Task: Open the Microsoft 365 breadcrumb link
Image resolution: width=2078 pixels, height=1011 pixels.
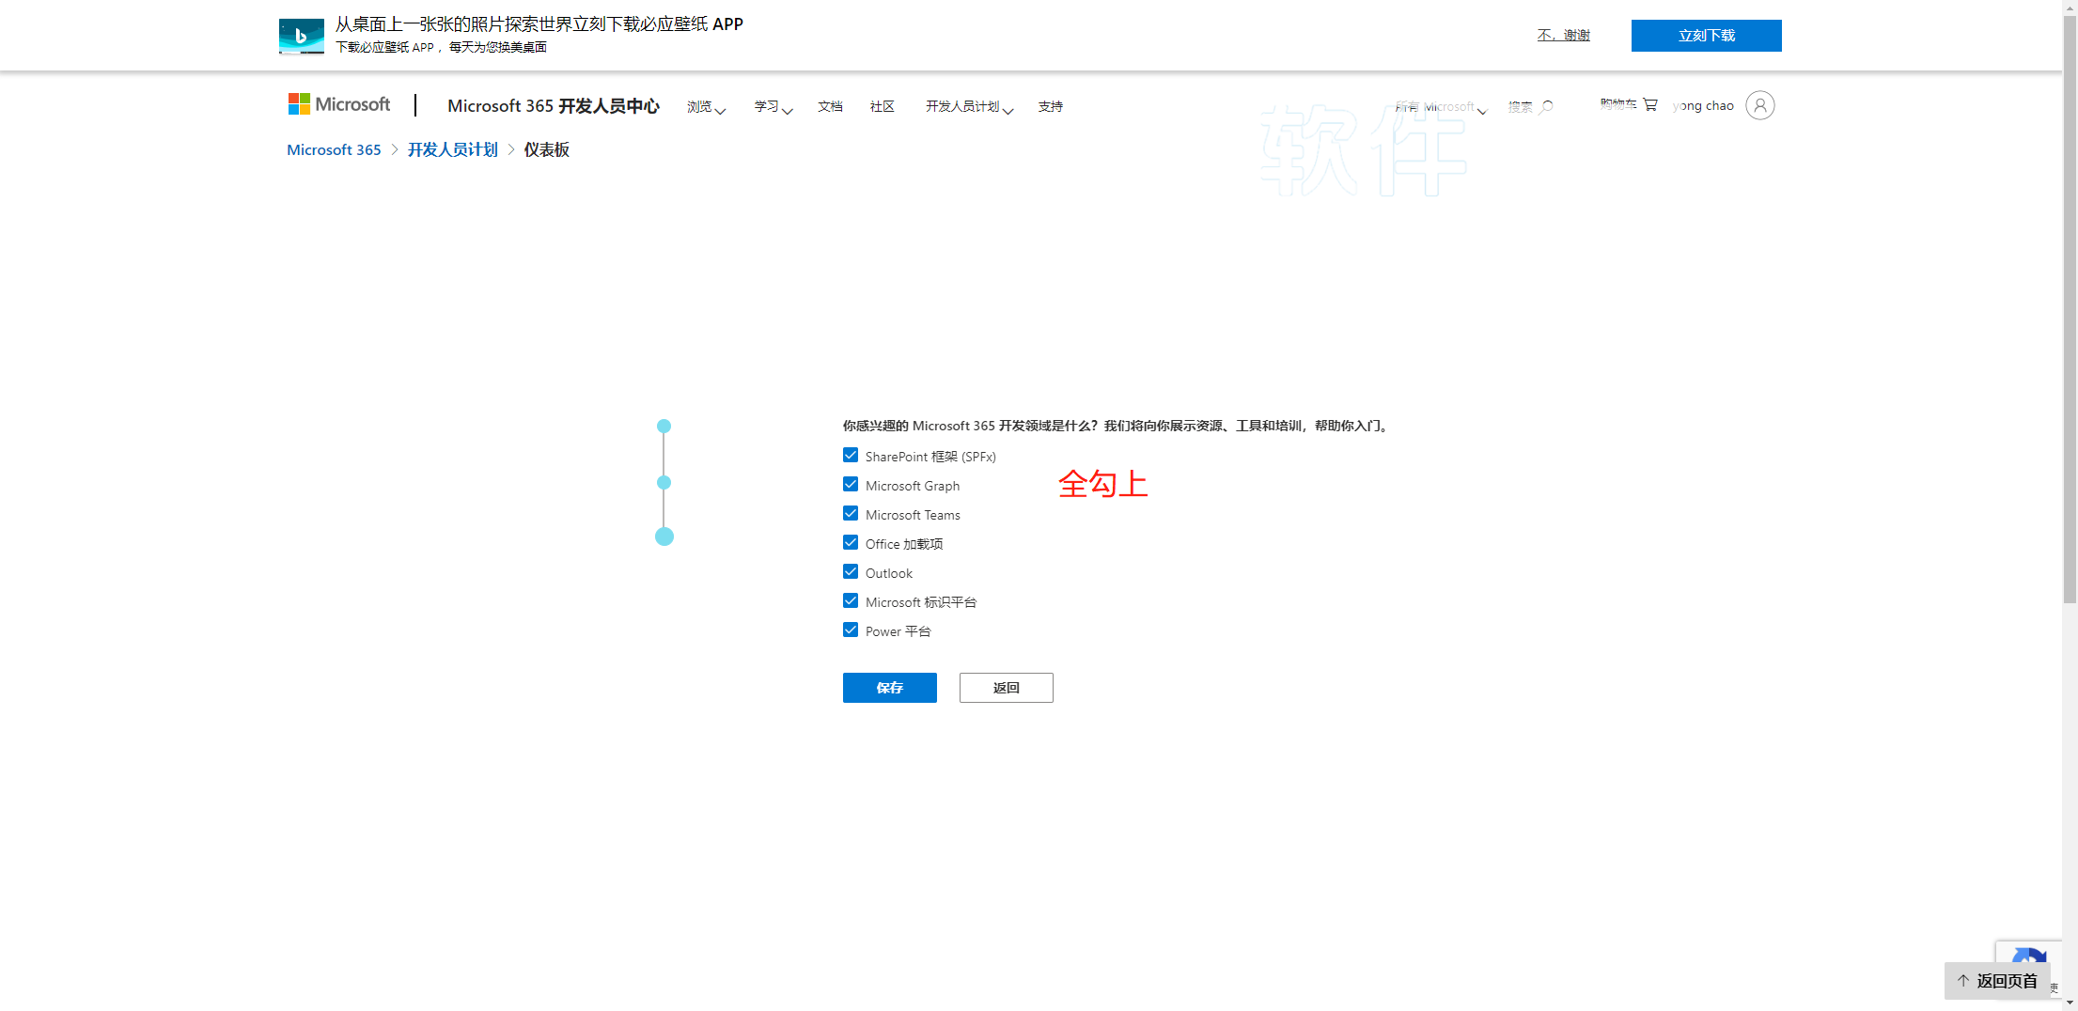Action: point(334,150)
